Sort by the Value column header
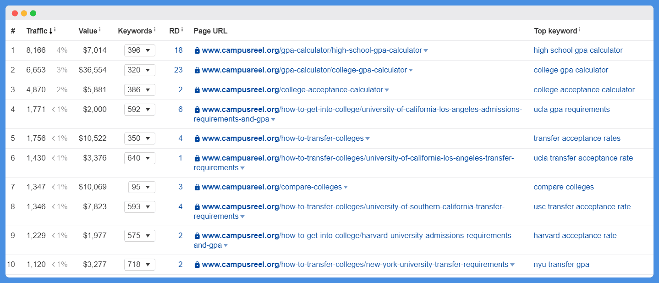The width and height of the screenshot is (659, 283). tap(88, 31)
